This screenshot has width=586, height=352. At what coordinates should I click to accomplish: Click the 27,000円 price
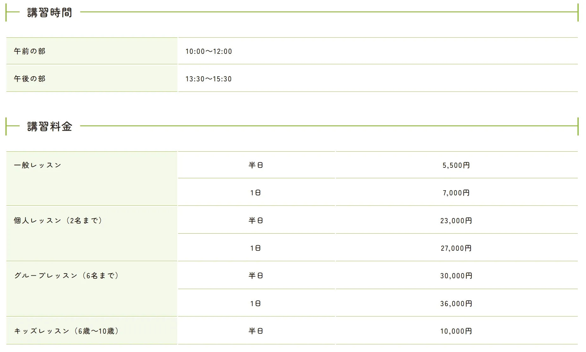coord(456,248)
